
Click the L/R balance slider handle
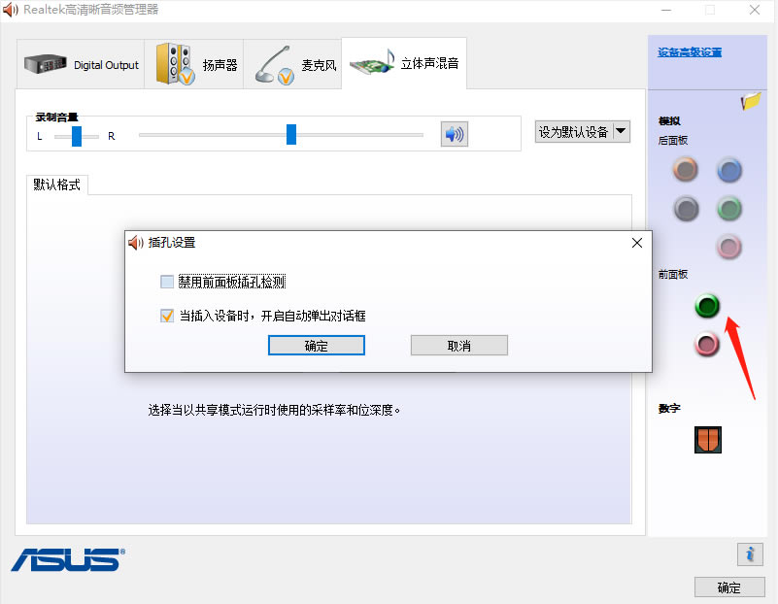(77, 136)
